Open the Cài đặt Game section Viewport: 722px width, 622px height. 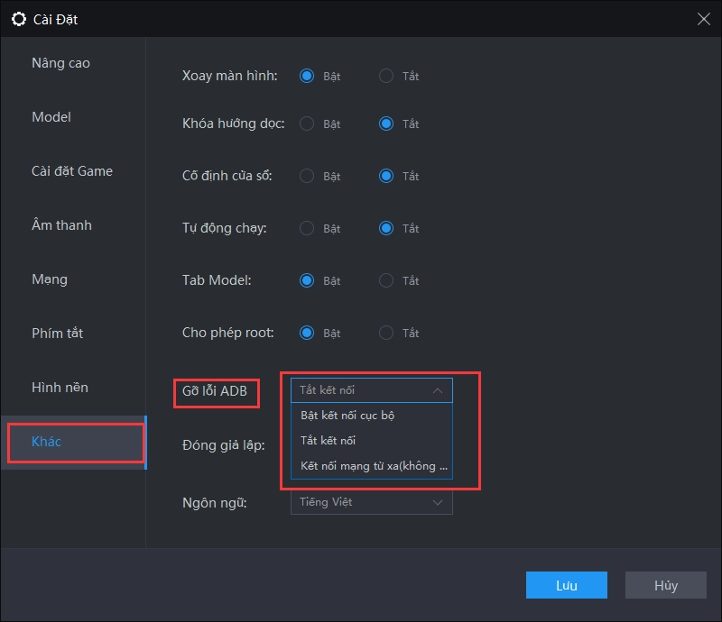[x=72, y=171]
